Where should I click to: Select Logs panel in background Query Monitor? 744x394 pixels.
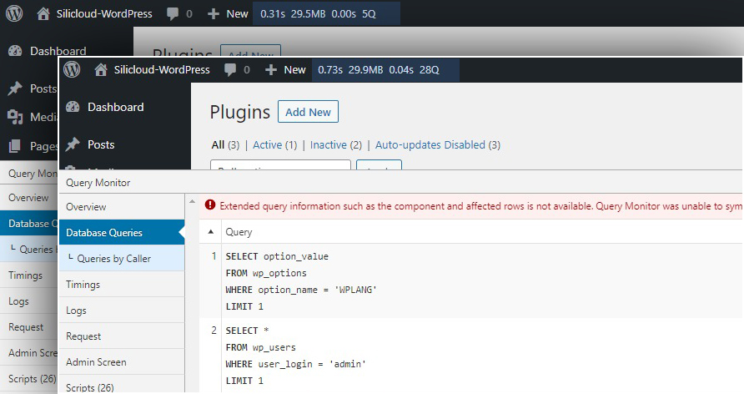pos(28,301)
